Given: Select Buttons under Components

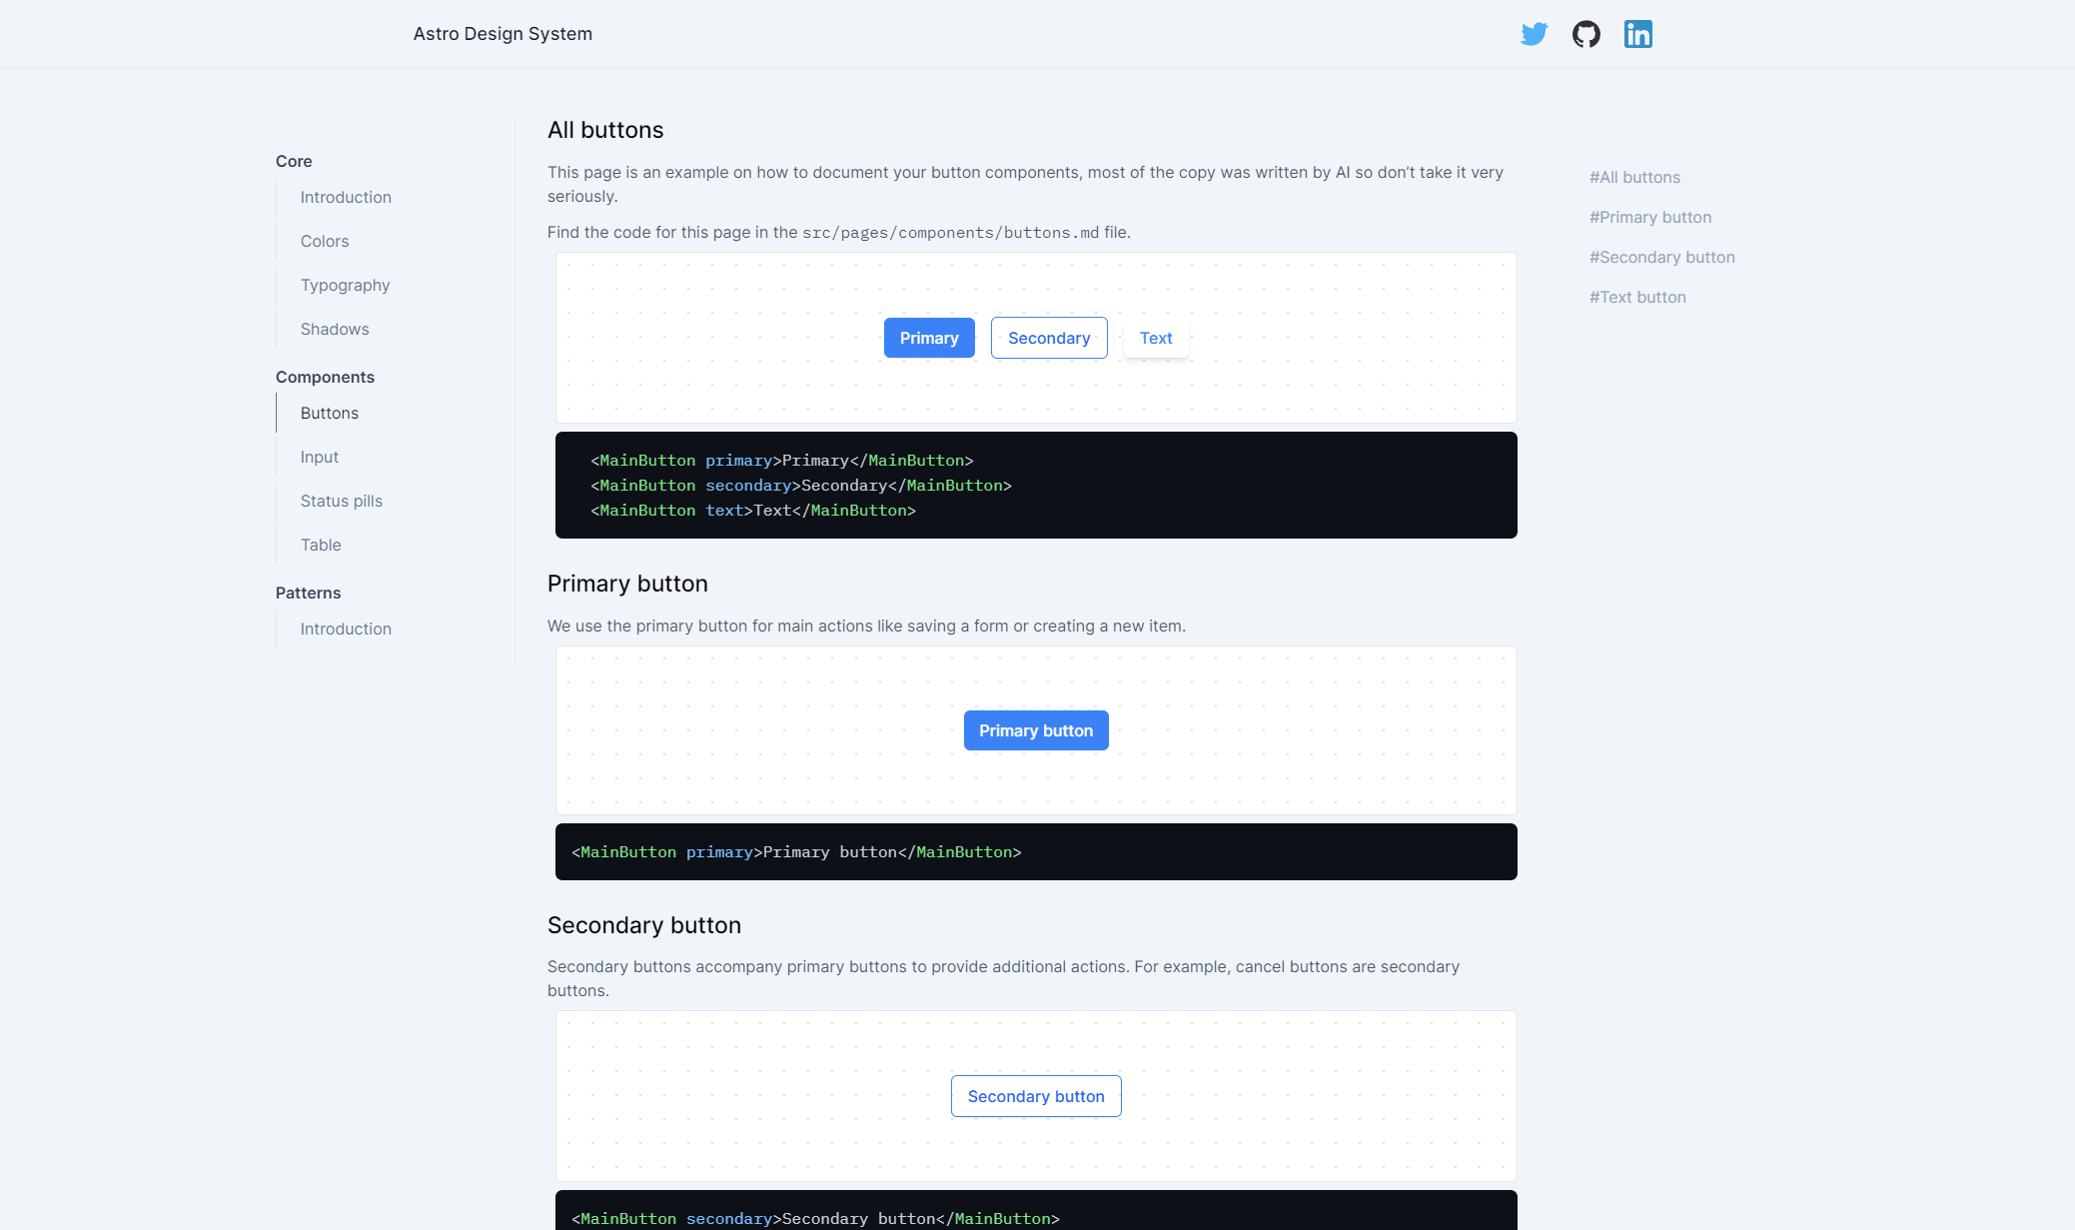Looking at the screenshot, I should point(329,413).
